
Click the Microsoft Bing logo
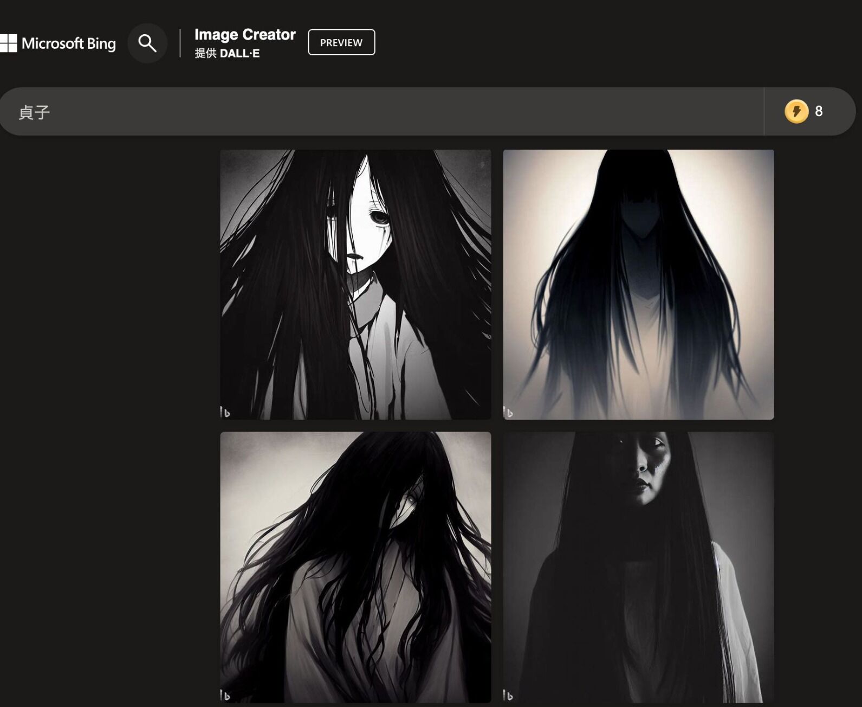[57, 43]
